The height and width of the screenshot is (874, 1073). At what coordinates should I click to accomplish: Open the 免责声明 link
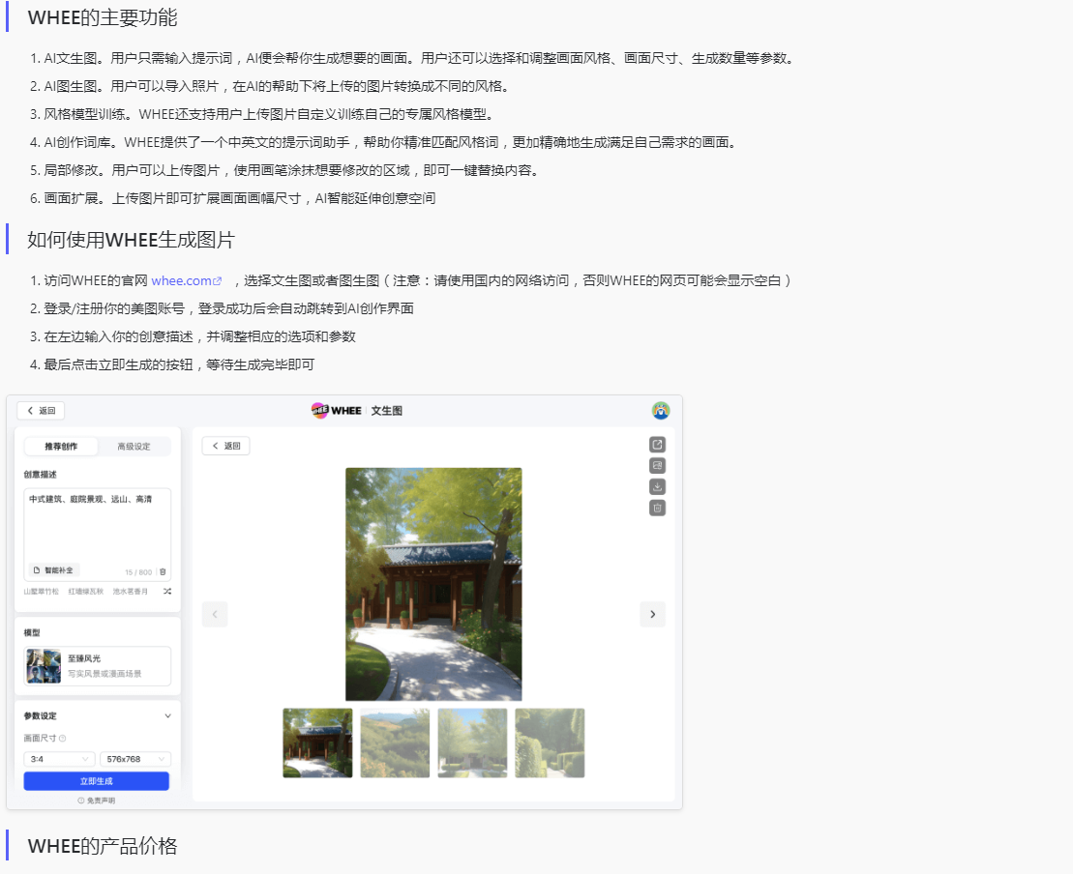97,801
